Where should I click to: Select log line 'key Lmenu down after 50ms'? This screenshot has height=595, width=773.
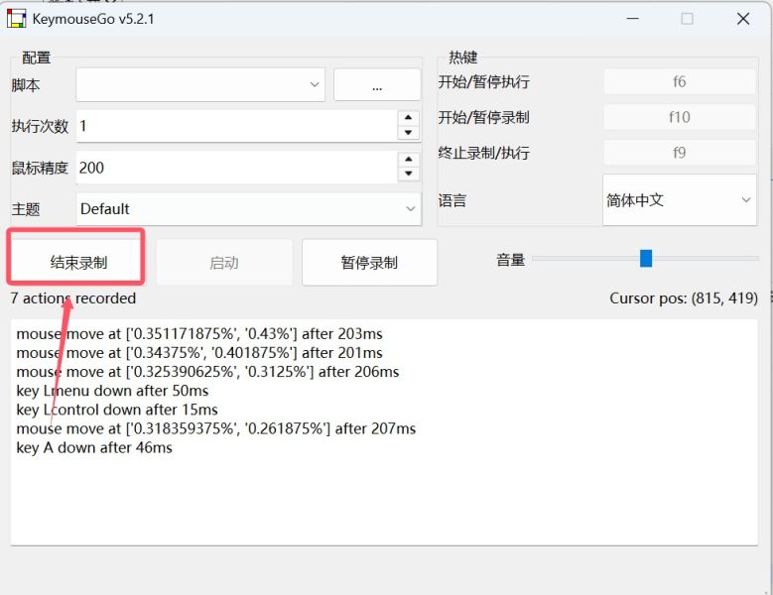pos(112,391)
